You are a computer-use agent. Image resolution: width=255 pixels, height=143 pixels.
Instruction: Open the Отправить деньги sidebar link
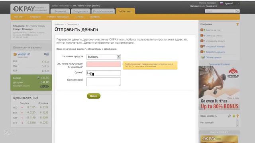pyautogui.click(x=215, y=41)
